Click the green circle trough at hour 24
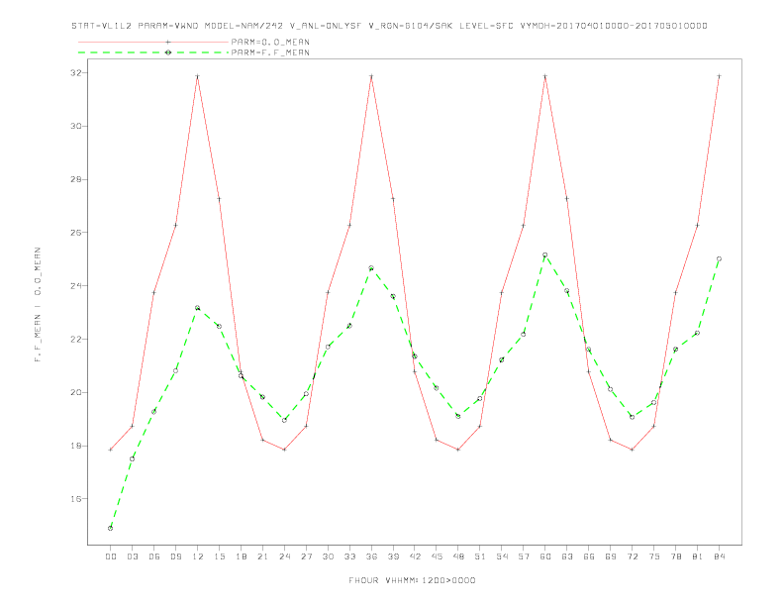This screenshot has width=784, height=606. coord(284,420)
